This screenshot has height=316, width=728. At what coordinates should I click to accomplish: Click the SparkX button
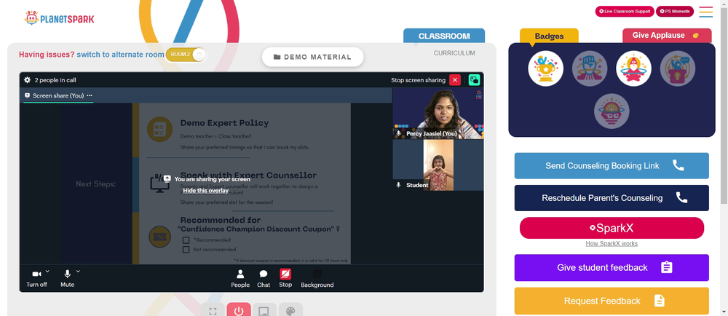coord(612,228)
